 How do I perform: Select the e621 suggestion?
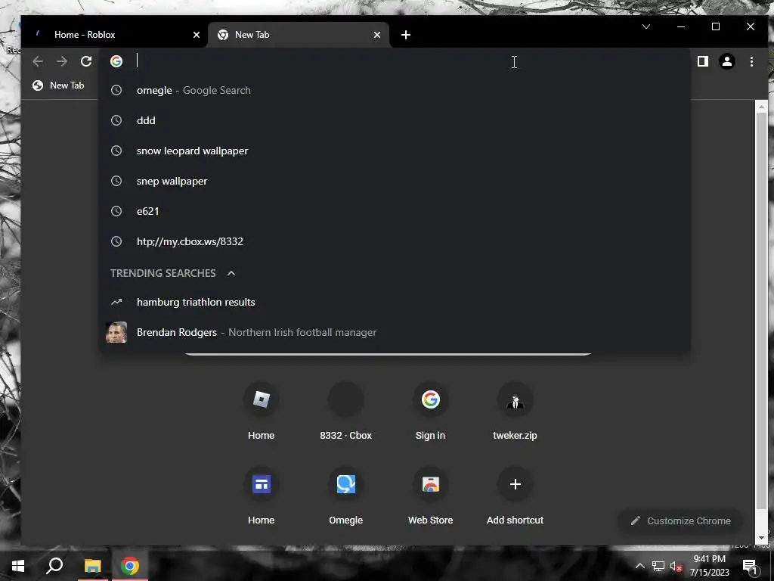395,211
